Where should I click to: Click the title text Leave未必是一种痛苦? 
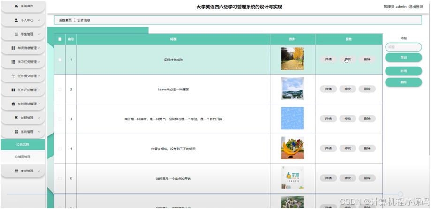tap(173, 89)
